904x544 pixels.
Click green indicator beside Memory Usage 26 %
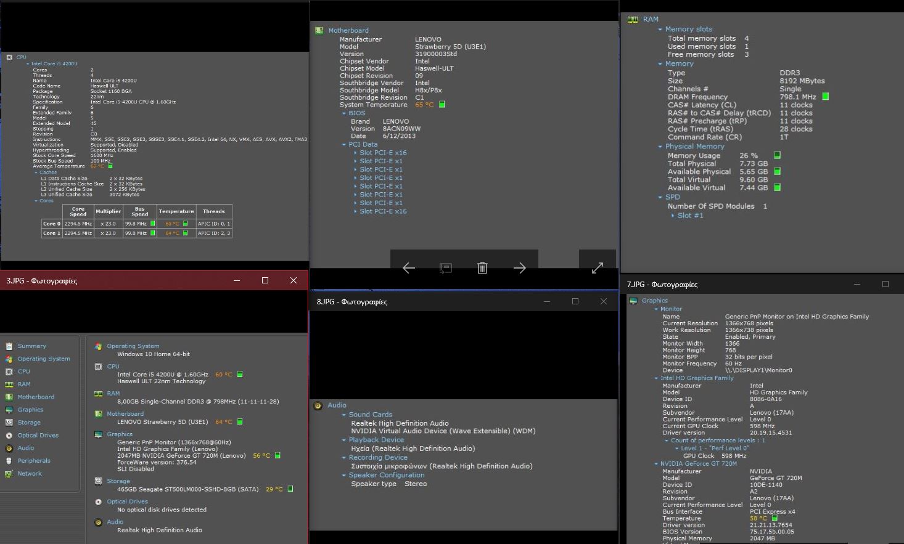(777, 155)
